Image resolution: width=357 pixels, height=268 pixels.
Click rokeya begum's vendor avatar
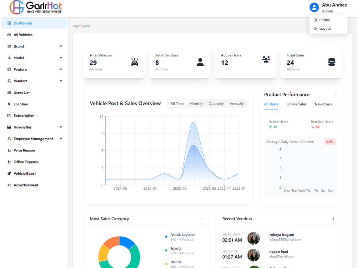coord(253,238)
